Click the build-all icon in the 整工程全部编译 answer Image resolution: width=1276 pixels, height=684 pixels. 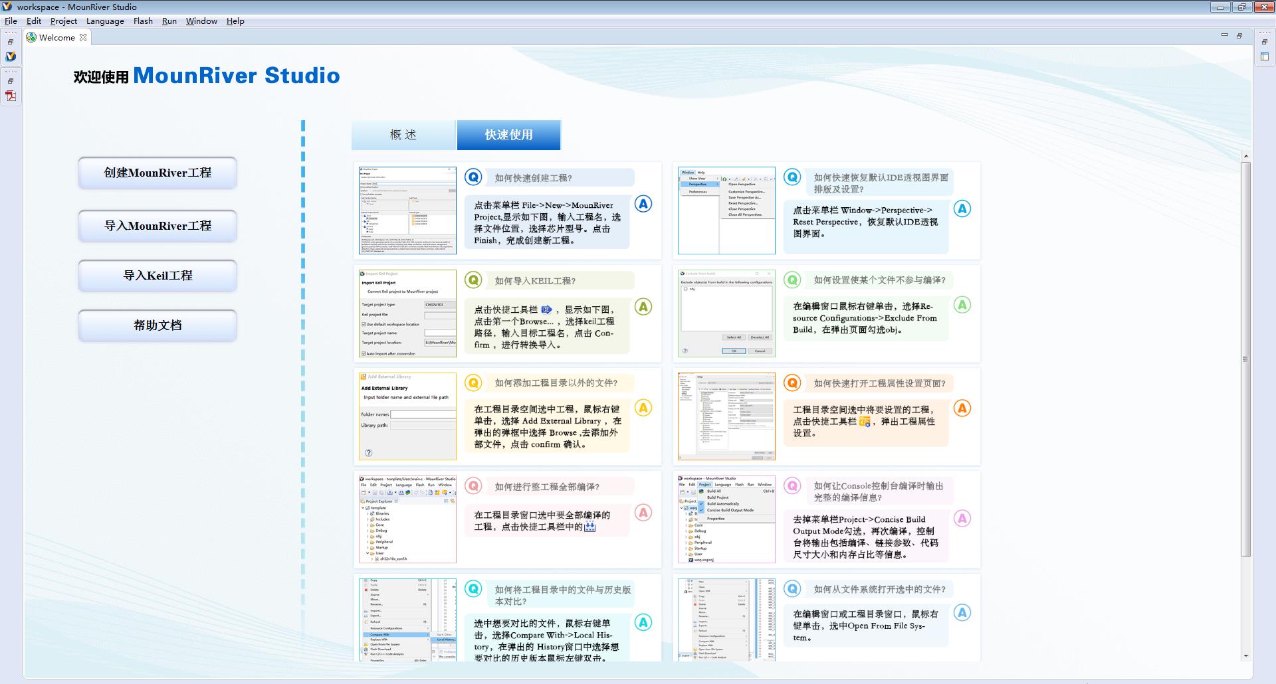pyautogui.click(x=589, y=527)
